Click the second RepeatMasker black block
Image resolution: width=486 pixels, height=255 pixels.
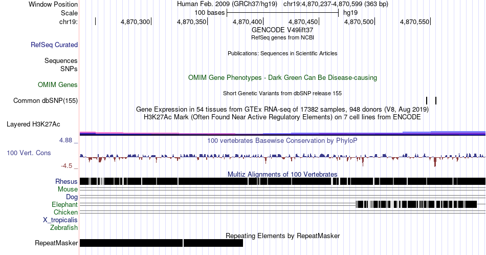(213, 243)
